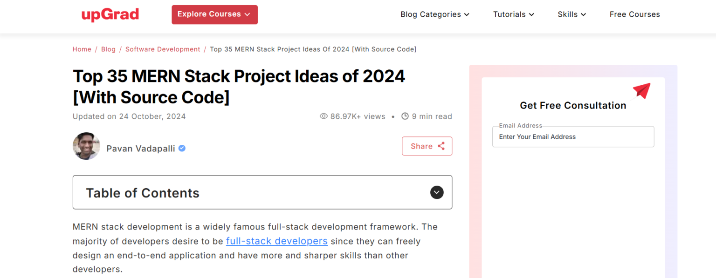
Task: Click inside the Email Address field
Action: [x=573, y=136]
